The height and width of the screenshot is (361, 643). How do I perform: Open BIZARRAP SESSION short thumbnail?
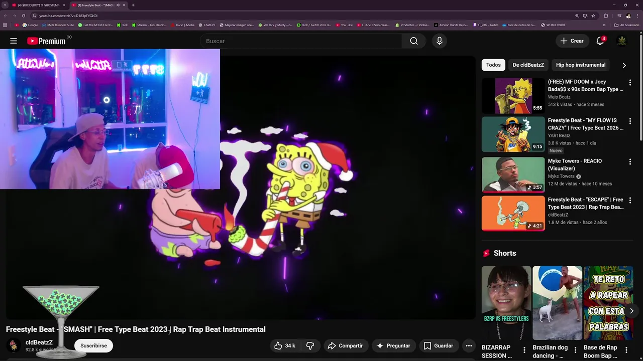(506, 302)
